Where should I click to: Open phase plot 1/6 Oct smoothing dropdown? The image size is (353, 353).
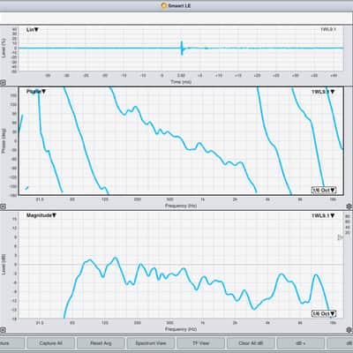click(324, 190)
